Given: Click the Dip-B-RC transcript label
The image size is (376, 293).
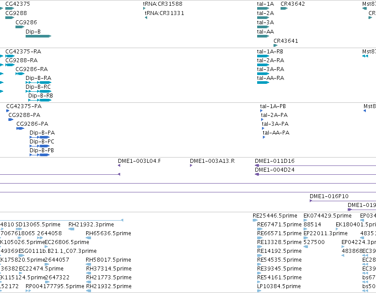Looking at the screenshot, I should 38,87.
